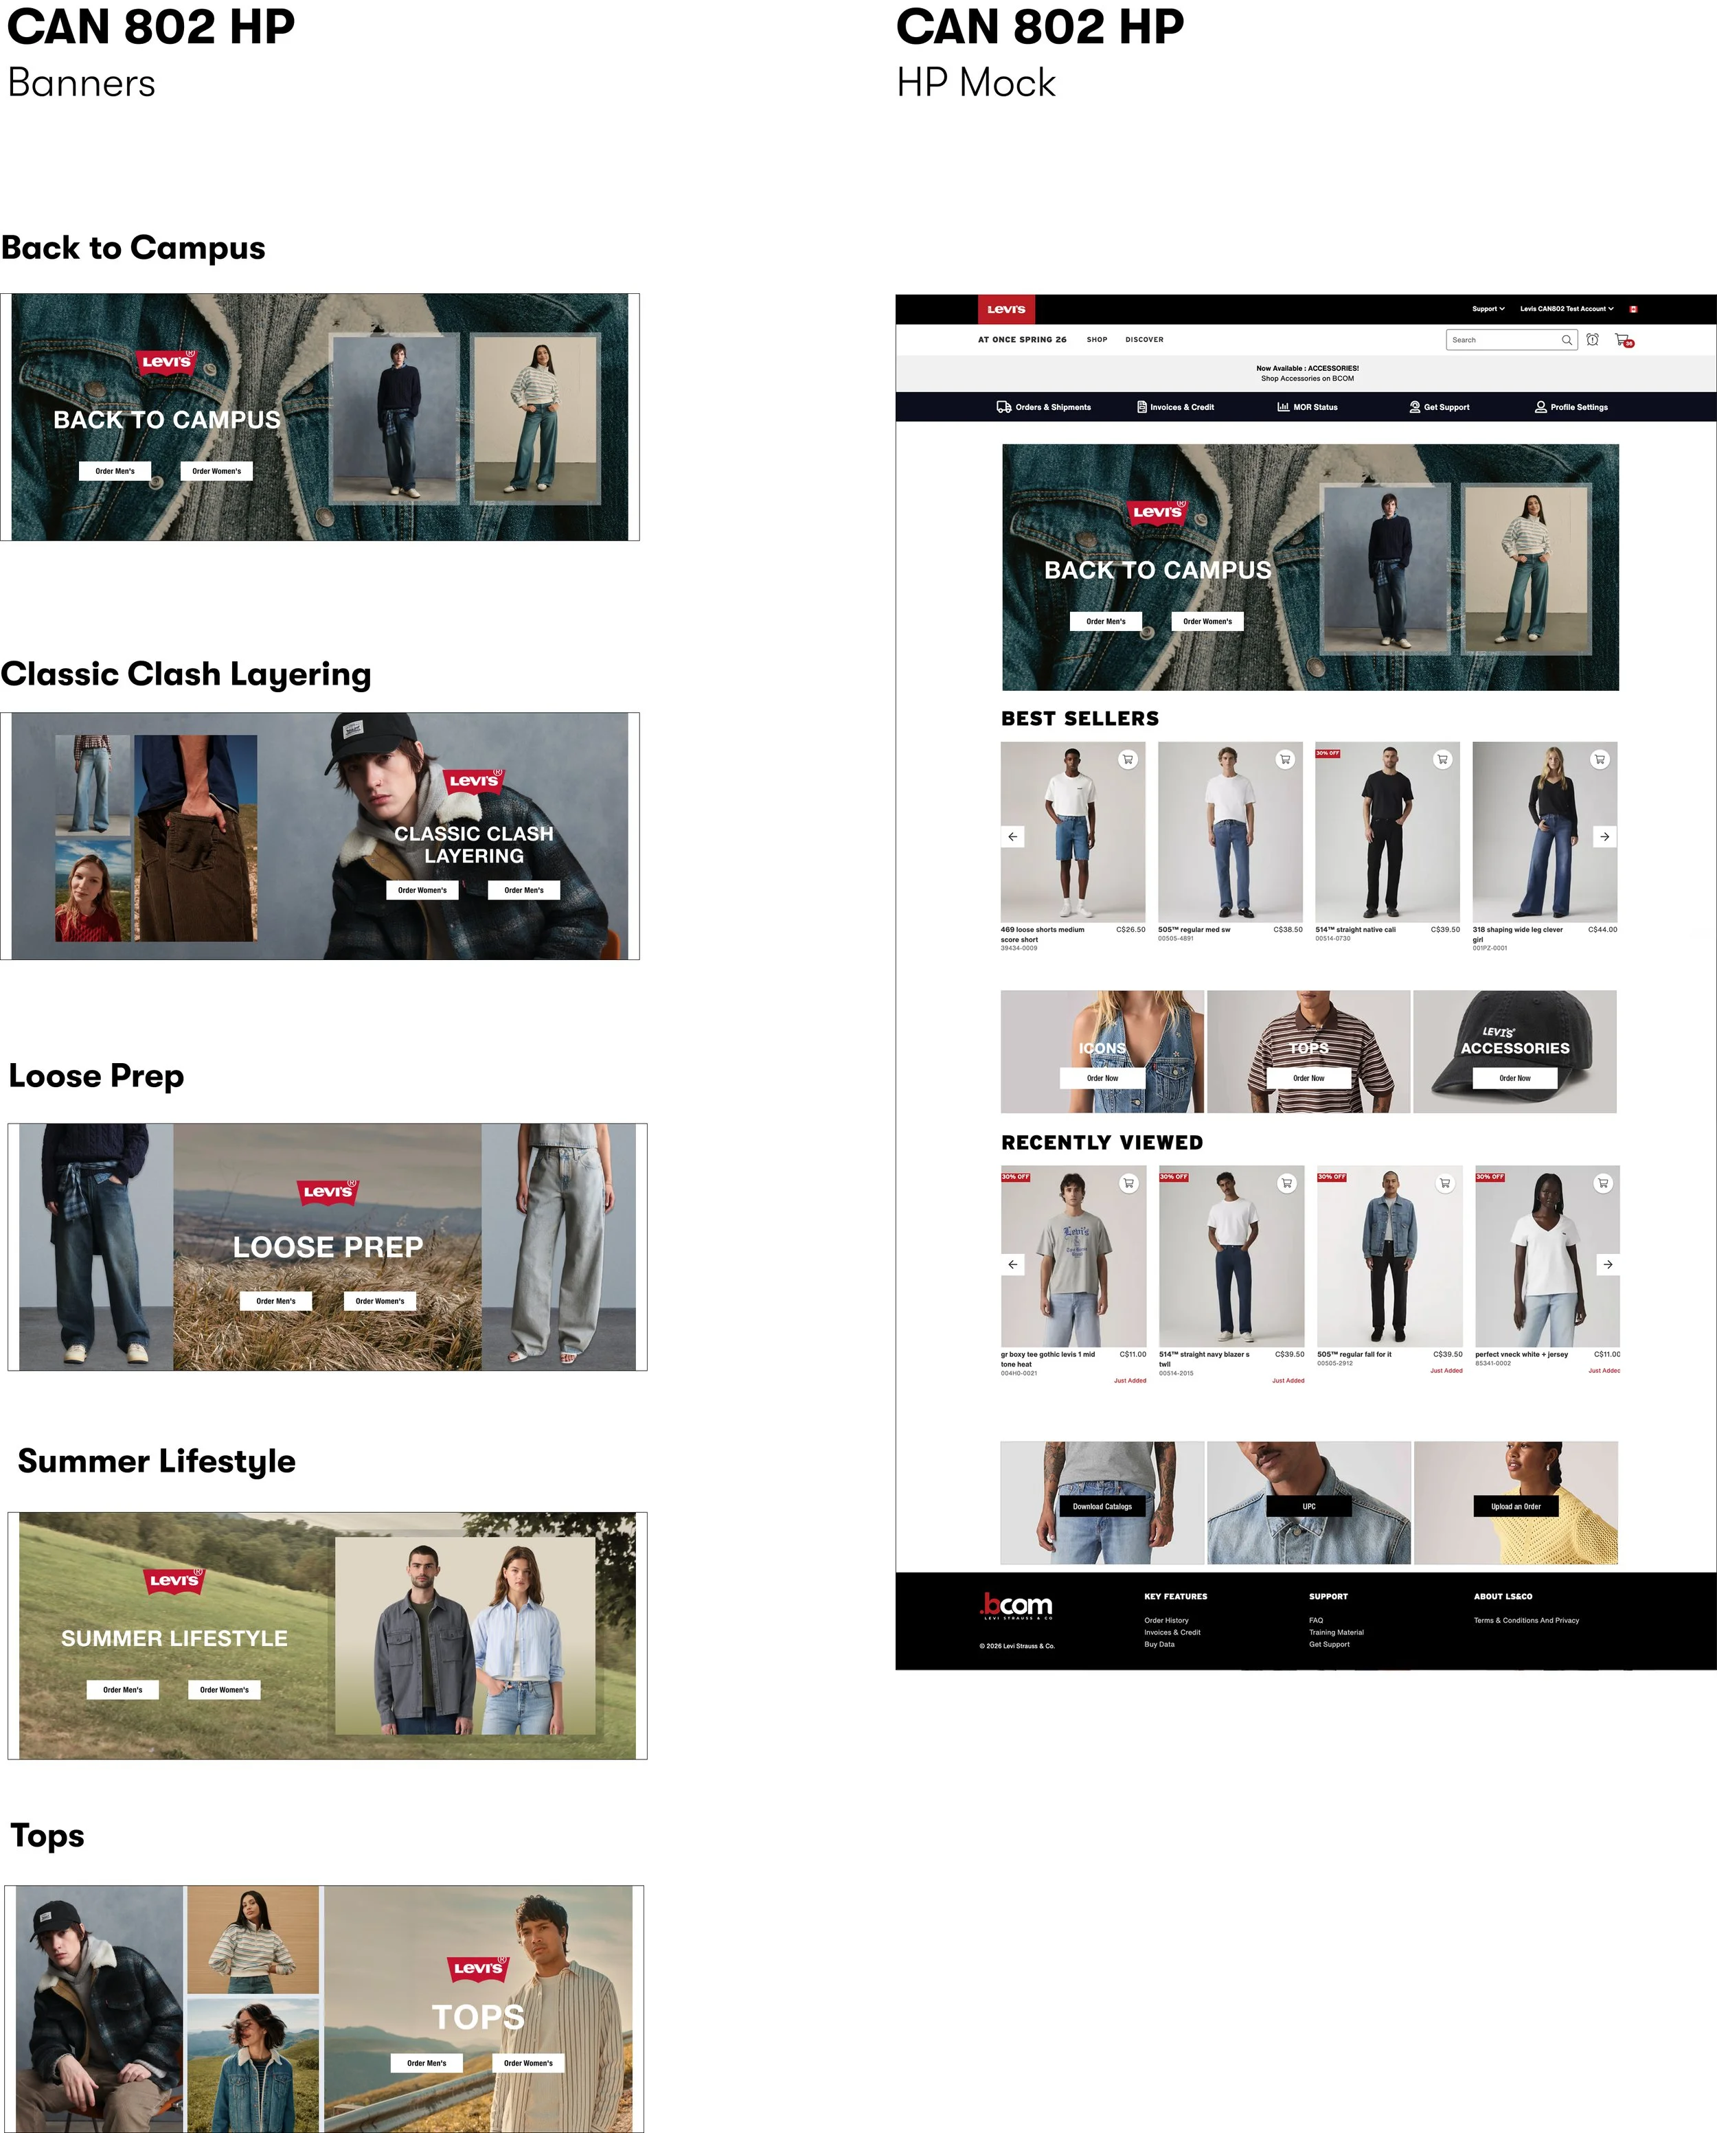1717x2133 pixels.
Task: Click cart icon on 514 straight navy blazer
Action: click(x=1286, y=1183)
